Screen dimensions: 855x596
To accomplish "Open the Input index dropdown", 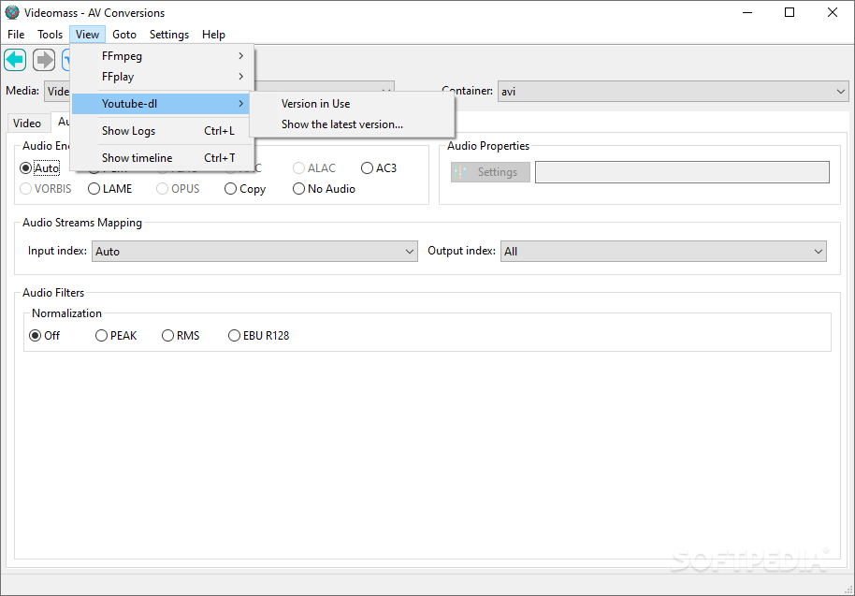I will point(254,252).
